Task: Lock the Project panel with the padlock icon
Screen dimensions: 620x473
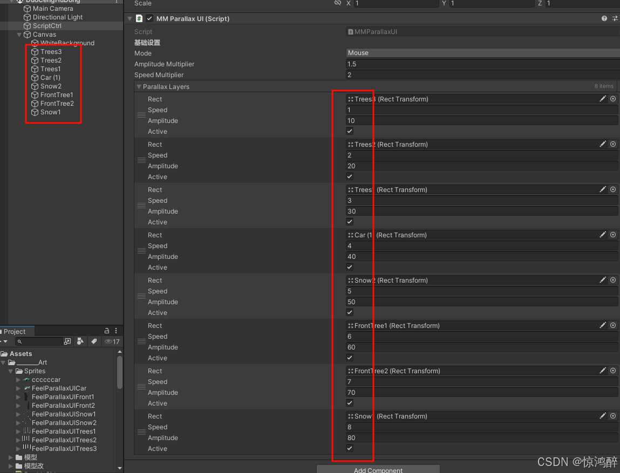Action: pos(106,331)
